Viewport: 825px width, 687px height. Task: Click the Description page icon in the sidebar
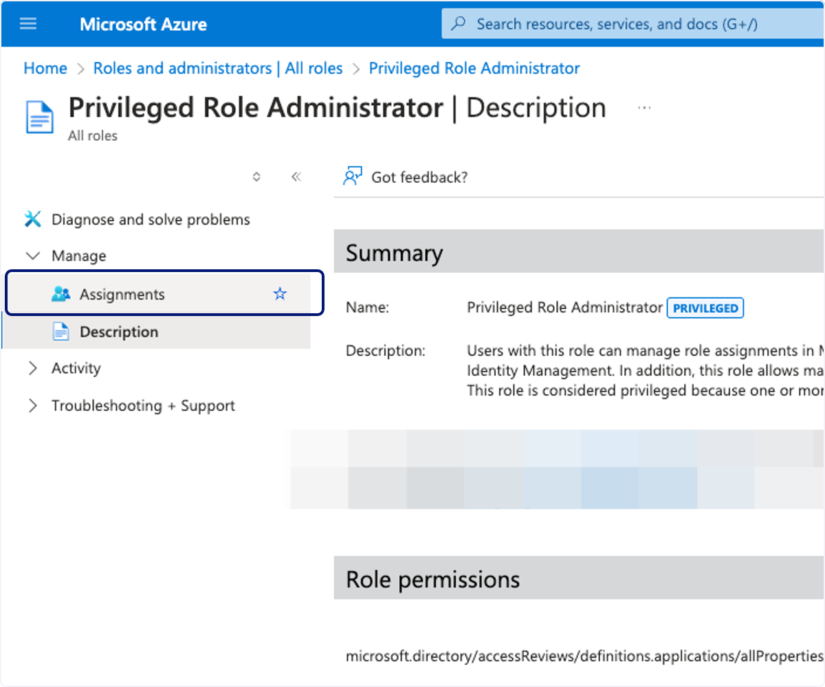(x=61, y=332)
